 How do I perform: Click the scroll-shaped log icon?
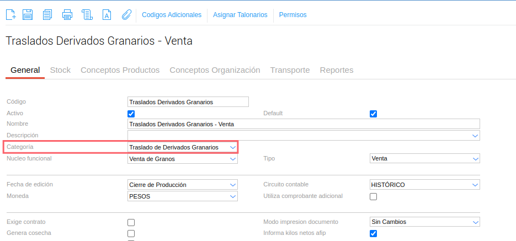pos(87,15)
